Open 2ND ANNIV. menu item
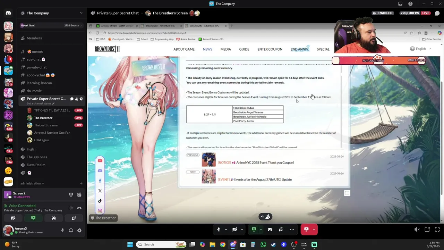 (x=300, y=49)
